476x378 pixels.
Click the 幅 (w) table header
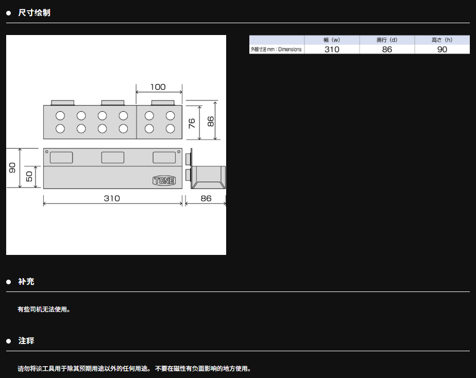coord(332,40)
